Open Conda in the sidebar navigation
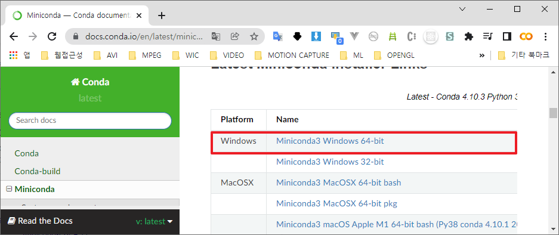This screenshot has height=235, width=559. tap(27, 153)
